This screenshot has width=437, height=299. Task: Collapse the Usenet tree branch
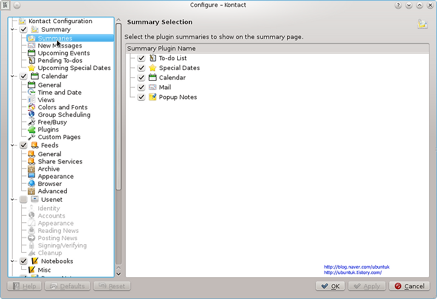tap(12, 199)
